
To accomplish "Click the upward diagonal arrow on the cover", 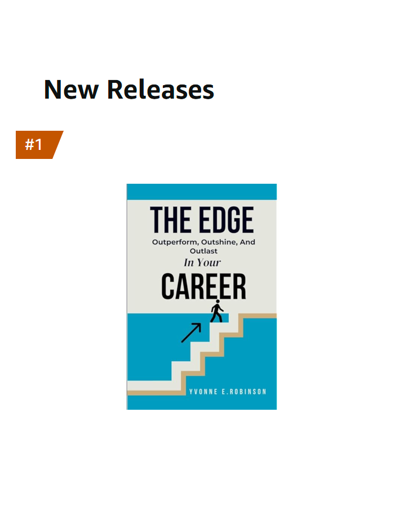I will tap(191, 333).
